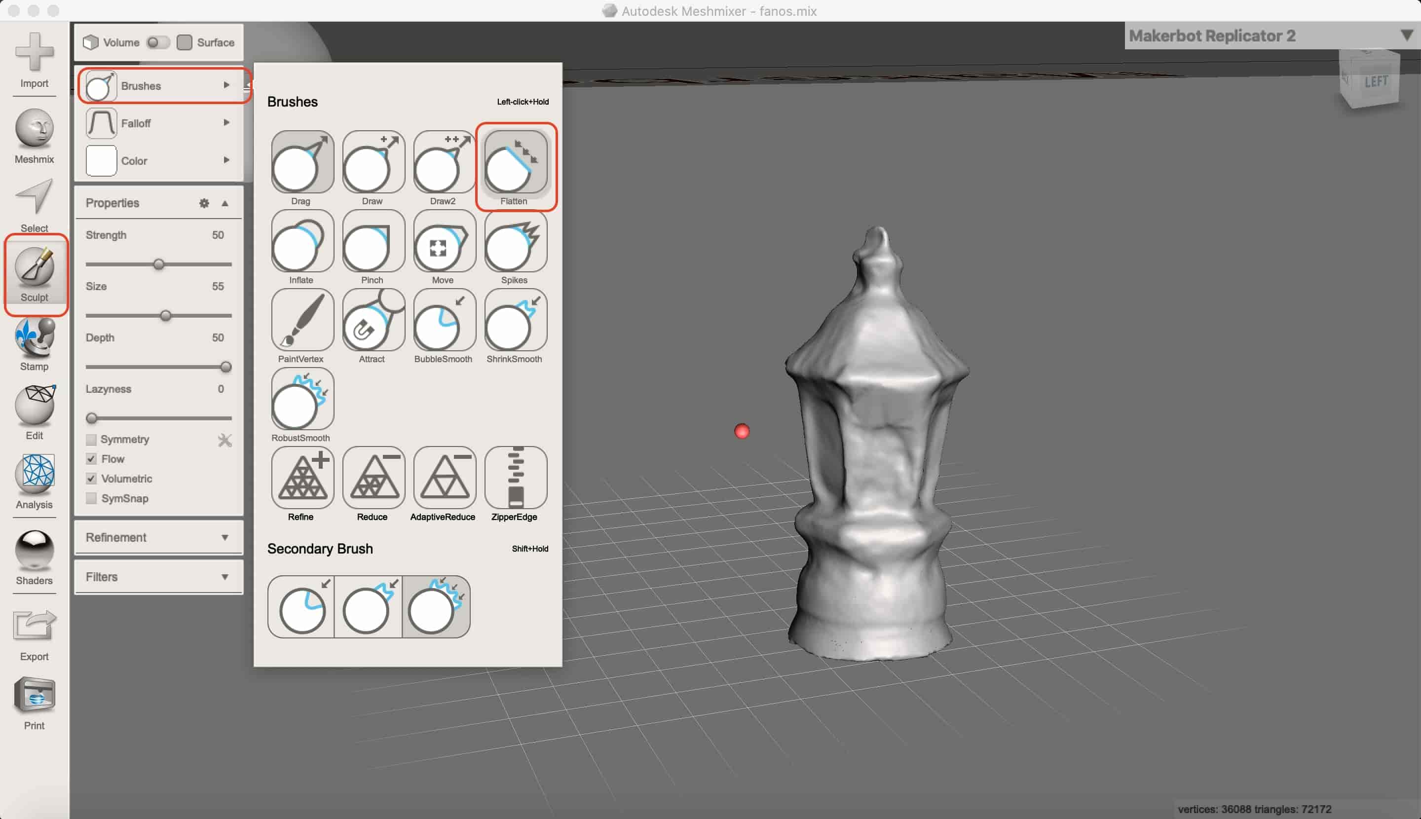Choose the PaintVertex brush
This screenshot has height=819, width=1421.
tap(302, 320)
